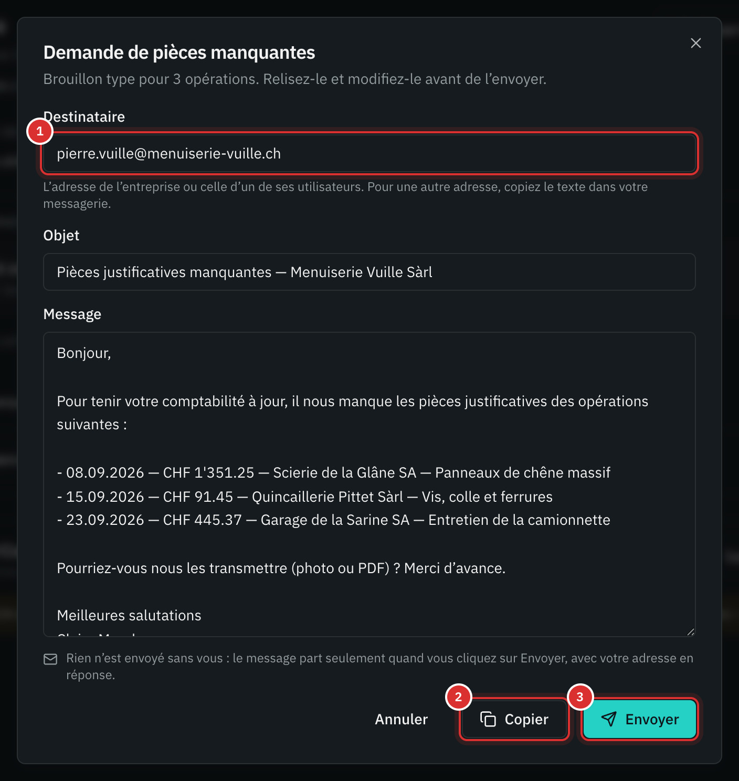Click the Destinataire field label
The height and width of the screenshot is (781, 739).
pos(84,117)
